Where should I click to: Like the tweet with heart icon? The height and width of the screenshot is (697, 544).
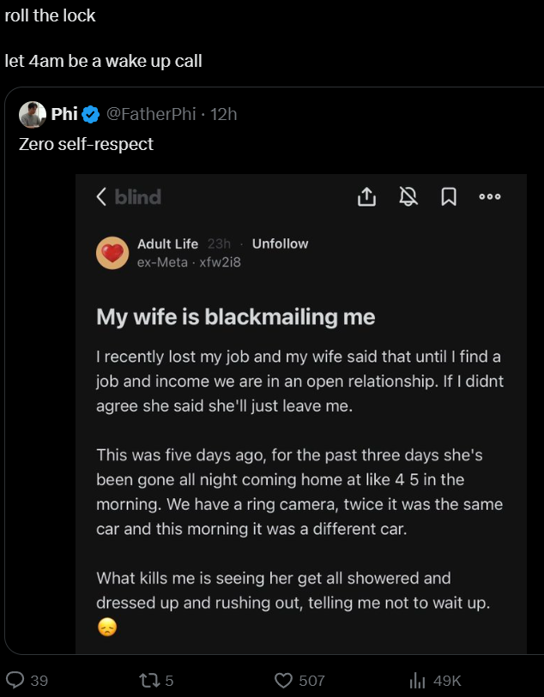coord(284,680)
